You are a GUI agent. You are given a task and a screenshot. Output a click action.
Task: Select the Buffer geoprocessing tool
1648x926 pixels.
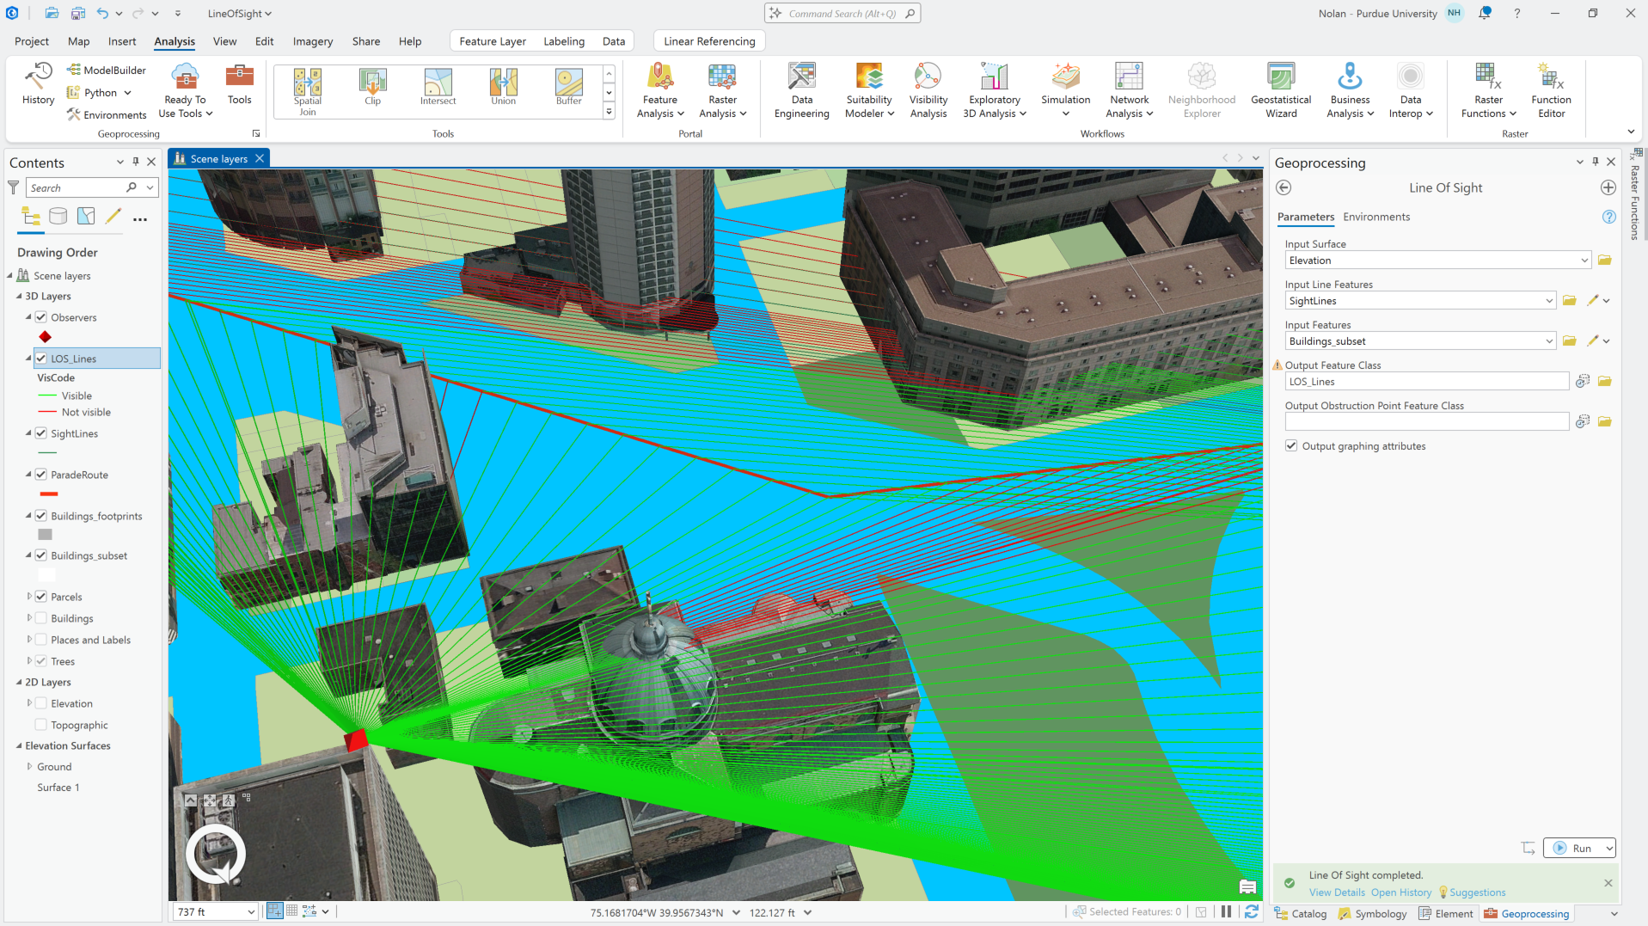568,87
